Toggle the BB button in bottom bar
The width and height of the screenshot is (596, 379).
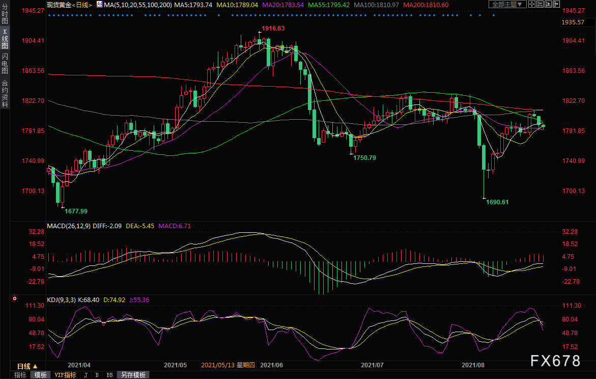(x=109, y=375)
